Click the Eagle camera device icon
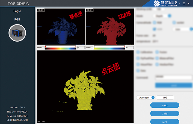Image resolution: width=193 pixels, height=127 pixels. (x=17, y=33)
